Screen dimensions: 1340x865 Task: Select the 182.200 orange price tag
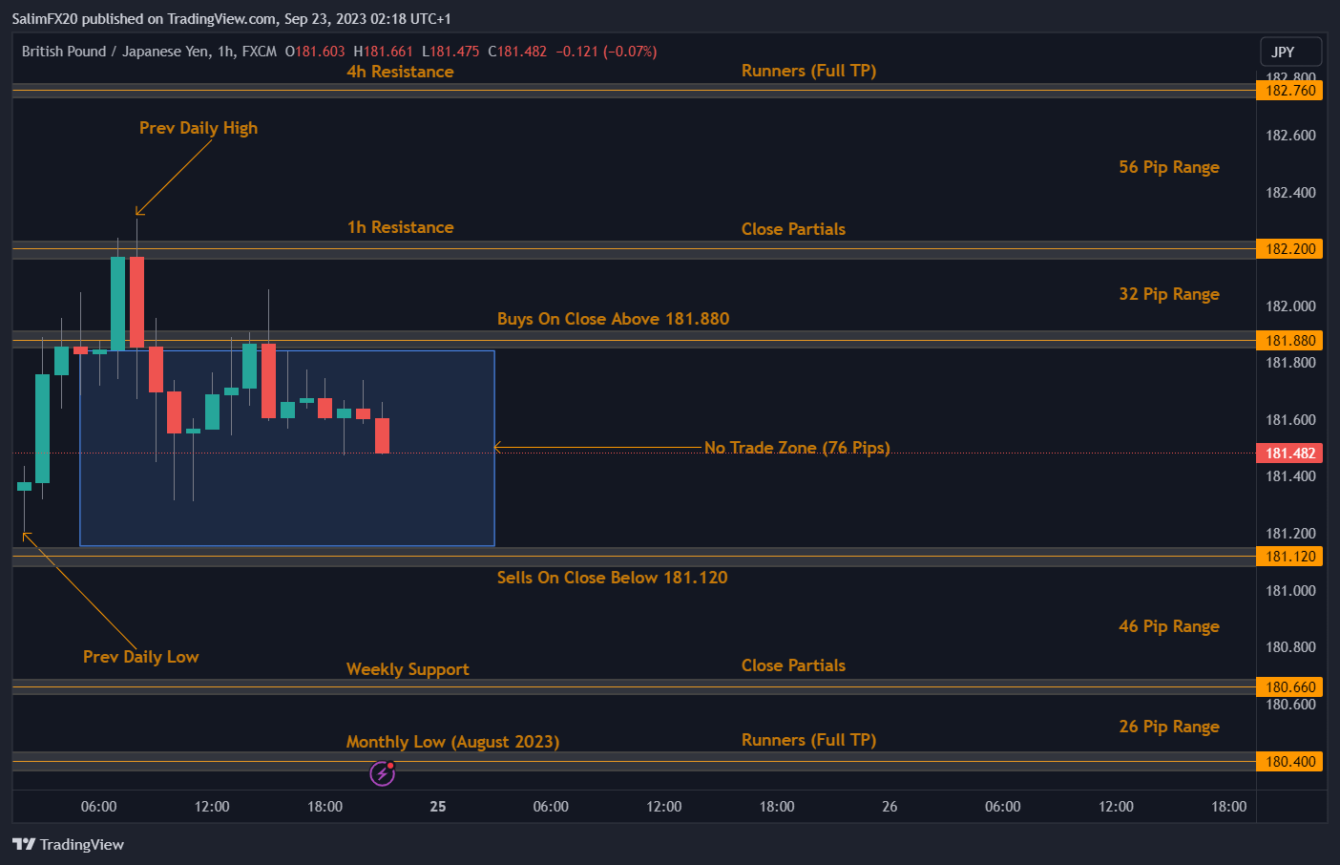pyautogui.click(x=1289, y=249)
